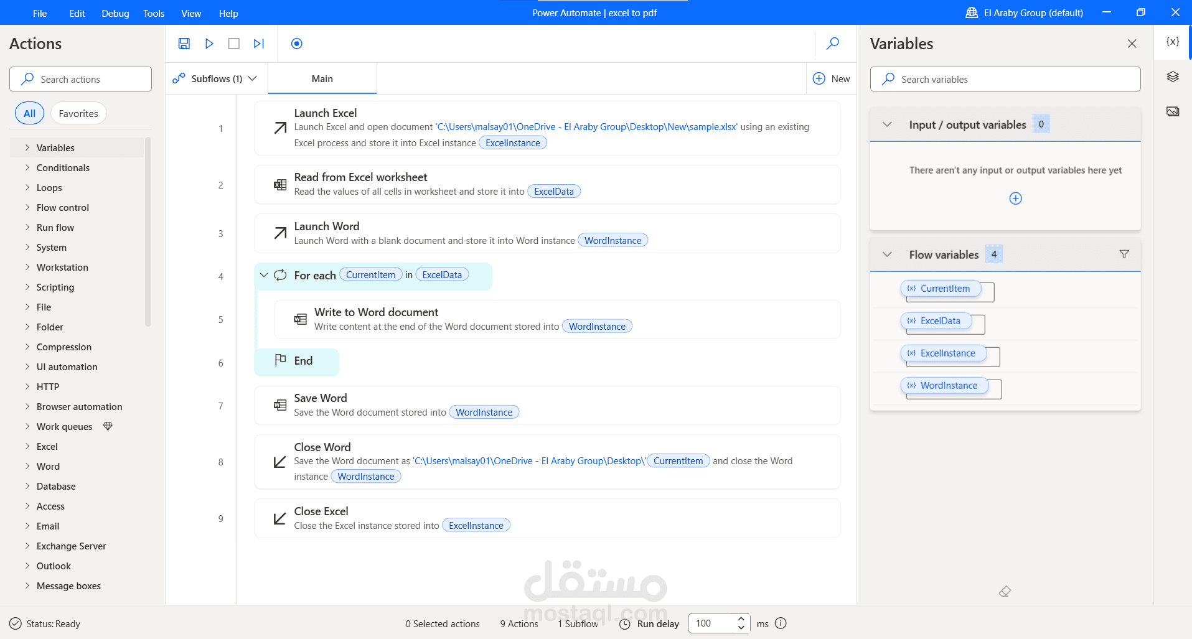Click the CurrentItem variable in Flow variables
The image size is (1192, 639).
point(940,288)
